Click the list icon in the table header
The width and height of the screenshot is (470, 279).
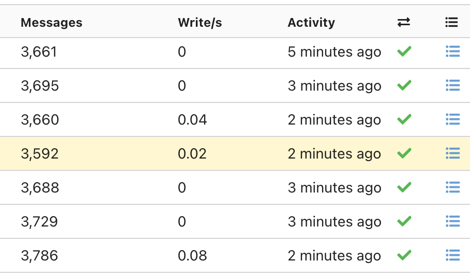tap(451, 22)
